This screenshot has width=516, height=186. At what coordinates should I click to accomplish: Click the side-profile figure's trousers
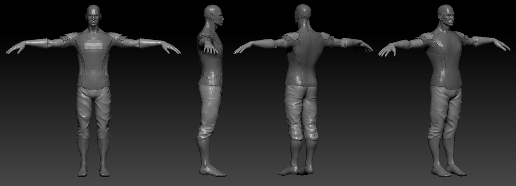[x=210, y=110]
